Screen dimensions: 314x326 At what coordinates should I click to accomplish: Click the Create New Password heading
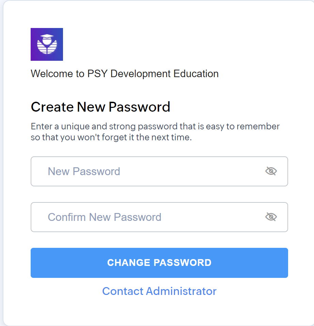pyautogui.click(x=100, y=107)
